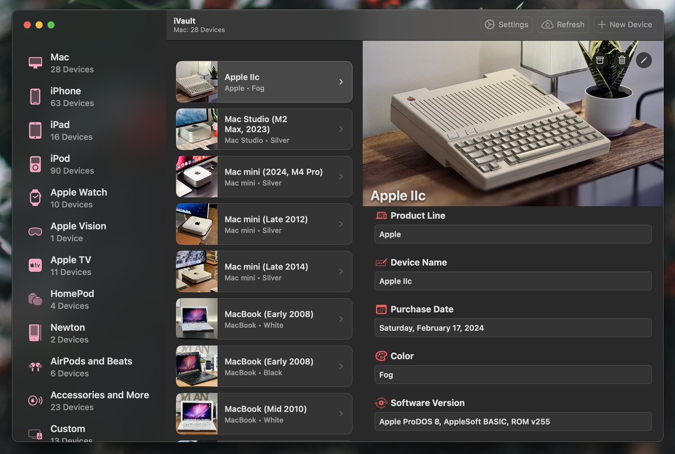Screen dimensions: 675x454
Task: Click MacBook (Mid 2010) thumbnail
Action: point(197,413)
